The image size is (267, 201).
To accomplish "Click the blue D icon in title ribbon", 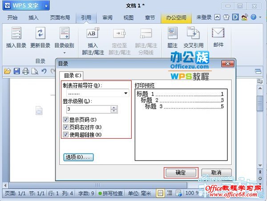I will [x=235, y=17].
